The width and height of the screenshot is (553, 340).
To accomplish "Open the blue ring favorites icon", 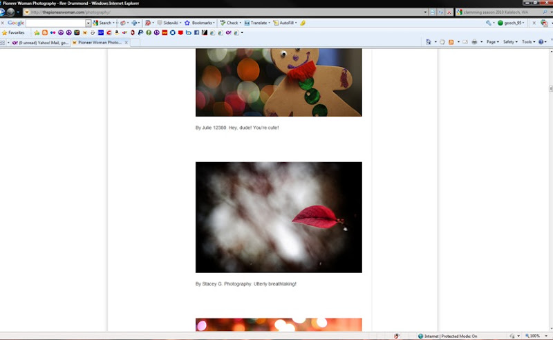I will [172, 32].
